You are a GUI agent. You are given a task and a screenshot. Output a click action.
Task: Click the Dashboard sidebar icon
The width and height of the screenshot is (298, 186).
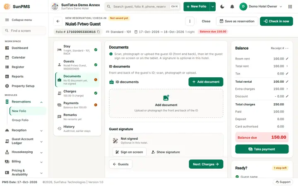7,48
